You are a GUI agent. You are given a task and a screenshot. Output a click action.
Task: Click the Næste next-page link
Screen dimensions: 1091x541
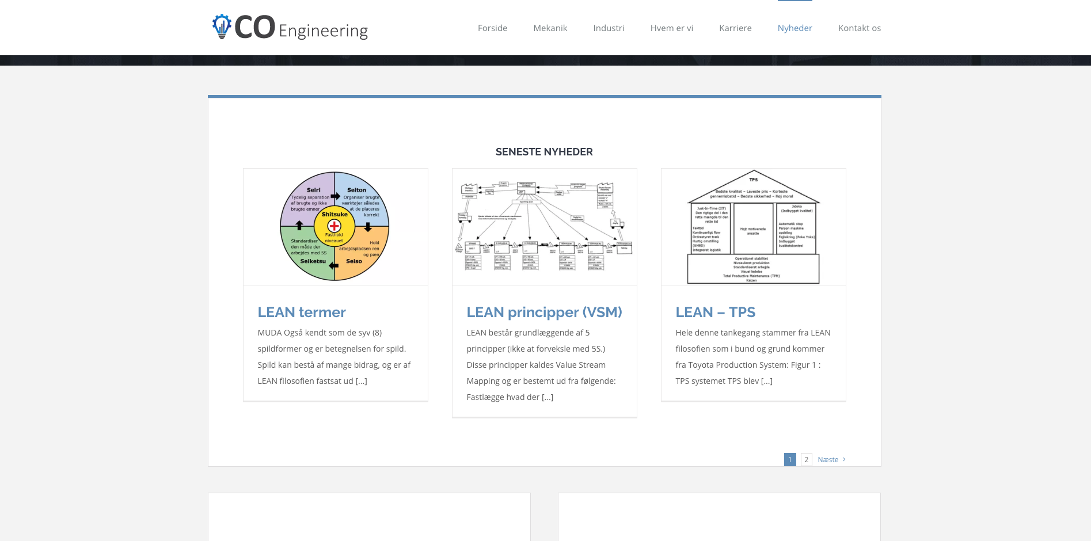828,459
